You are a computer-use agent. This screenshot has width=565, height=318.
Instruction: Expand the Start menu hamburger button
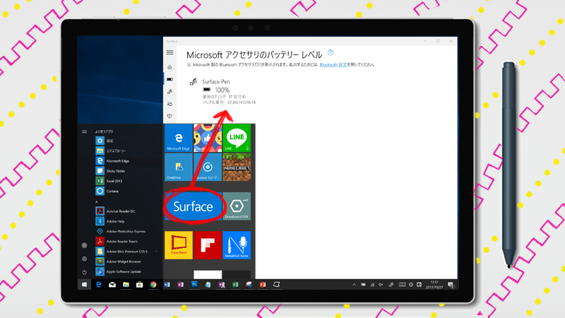(84, 131)
